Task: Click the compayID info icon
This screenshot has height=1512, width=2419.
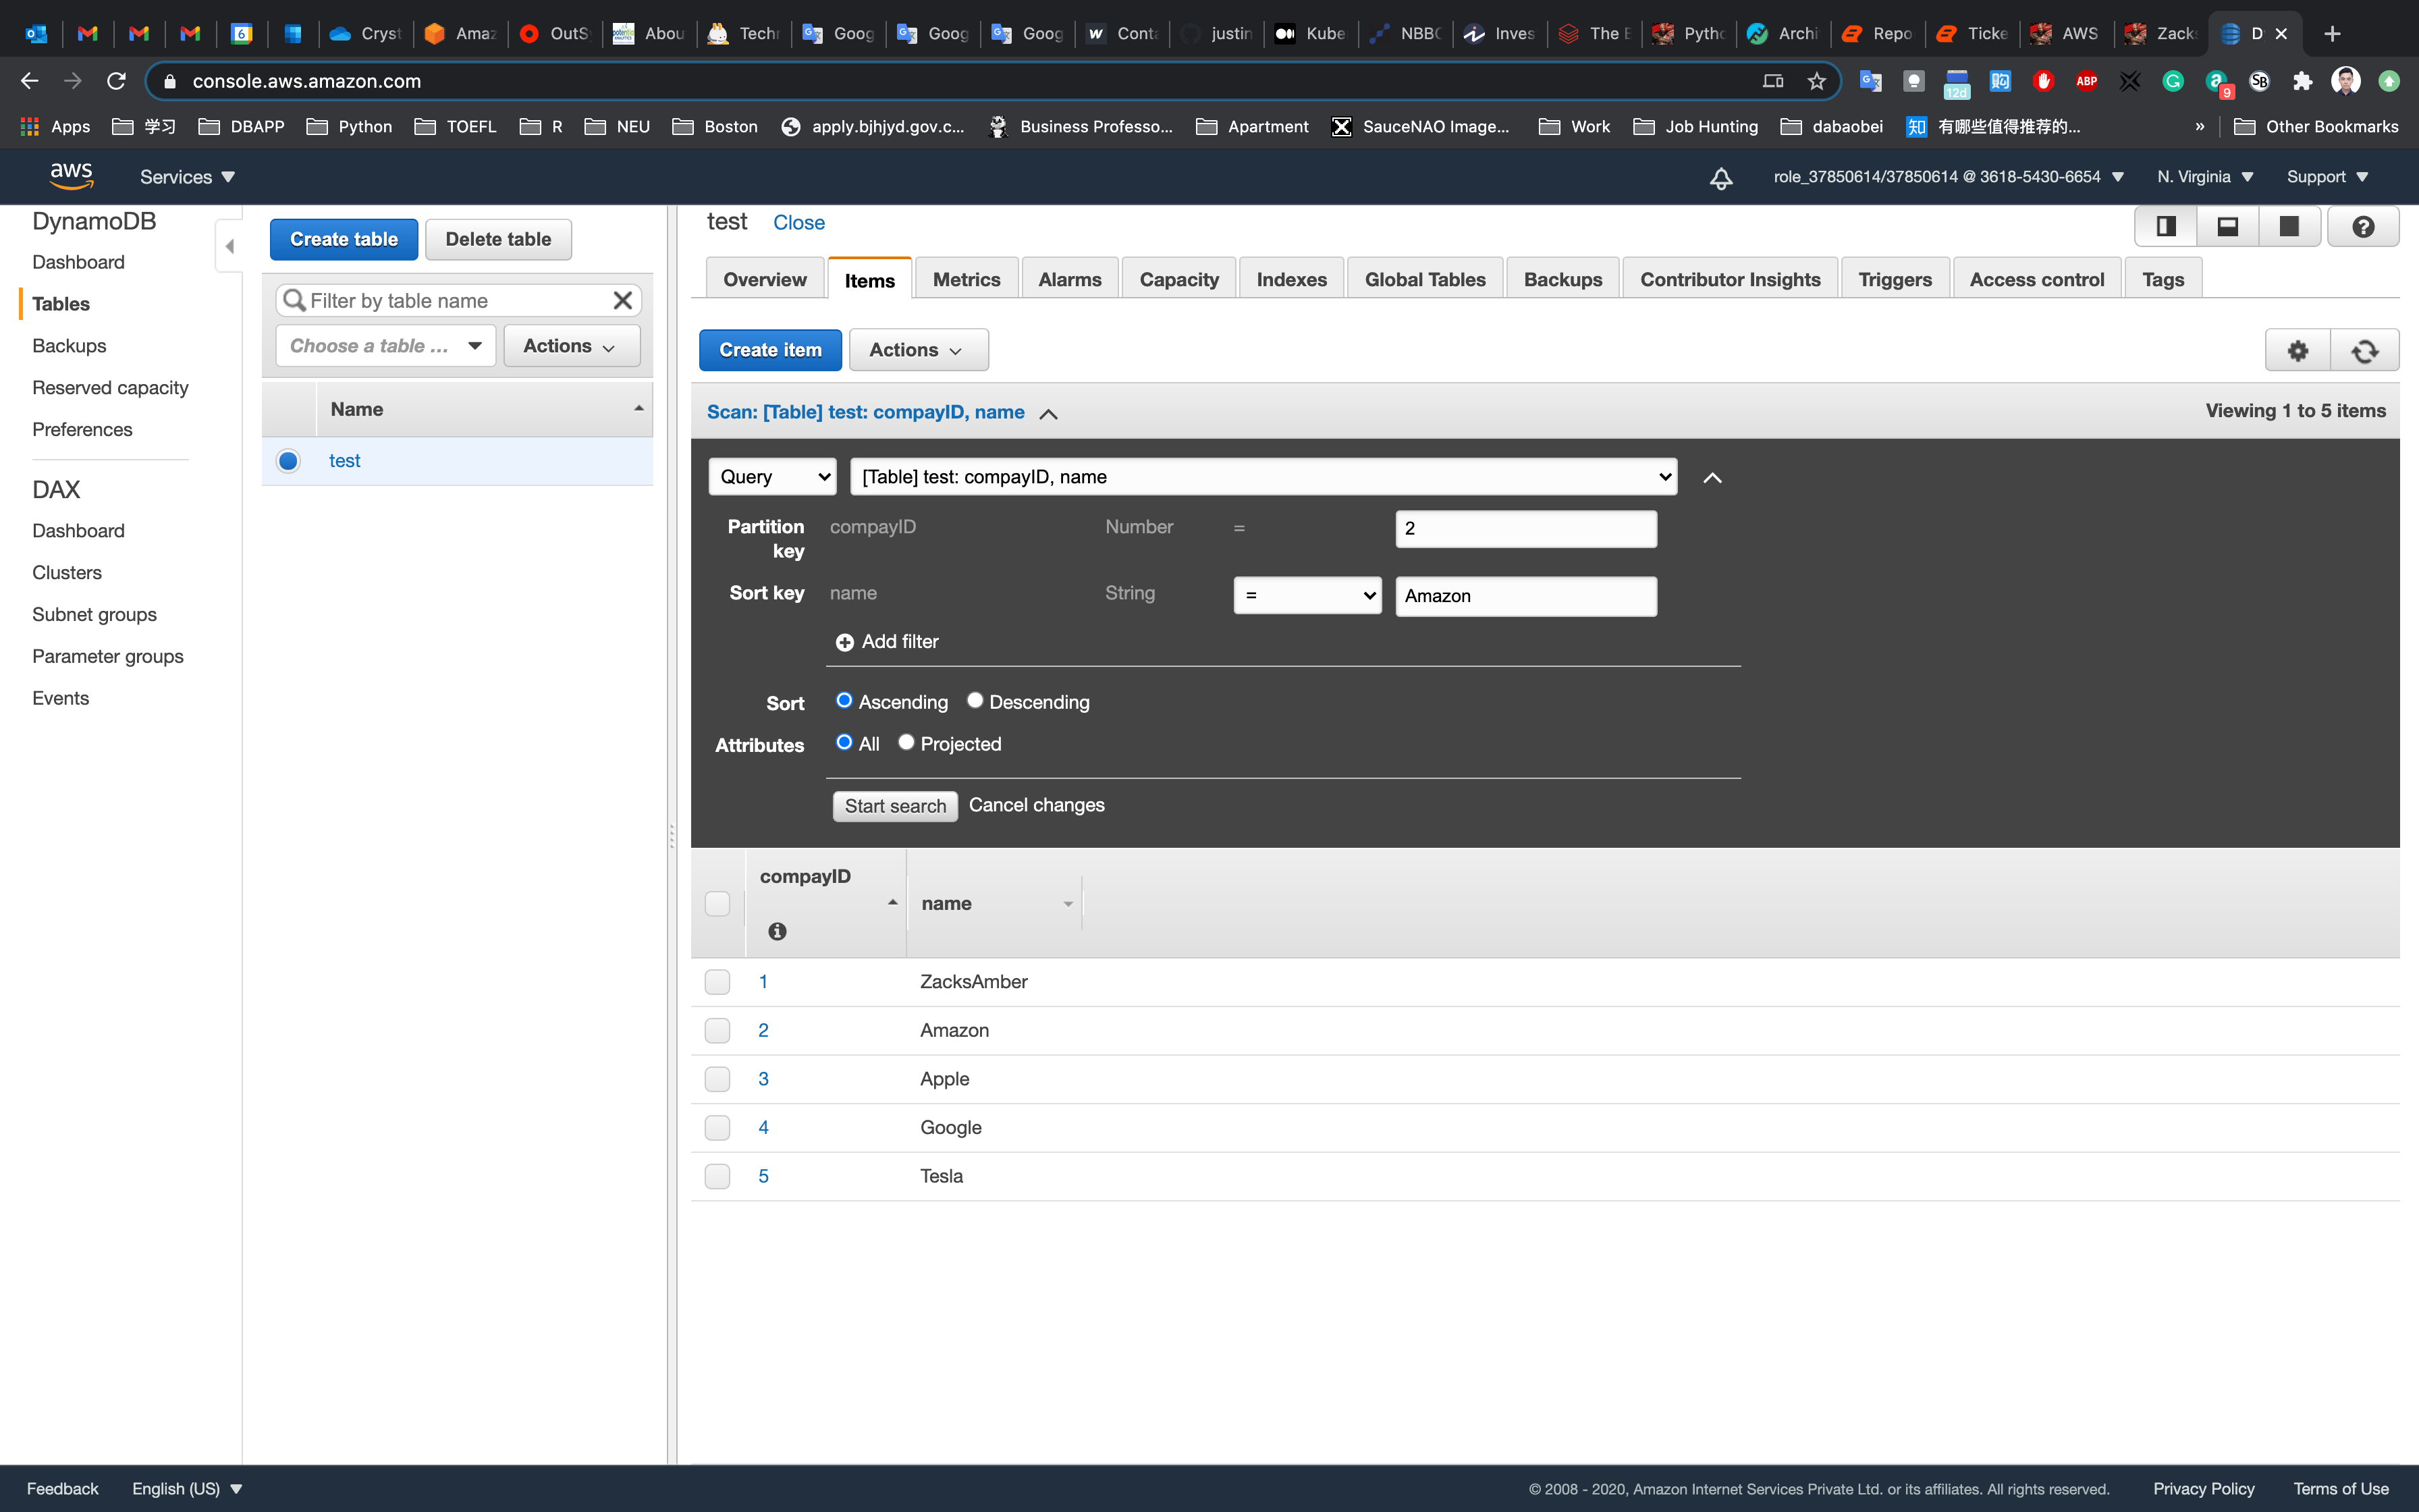Action: (x=777, y=931)
